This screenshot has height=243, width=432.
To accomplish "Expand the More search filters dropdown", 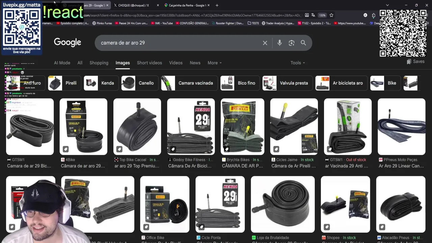I will point(215,63).
